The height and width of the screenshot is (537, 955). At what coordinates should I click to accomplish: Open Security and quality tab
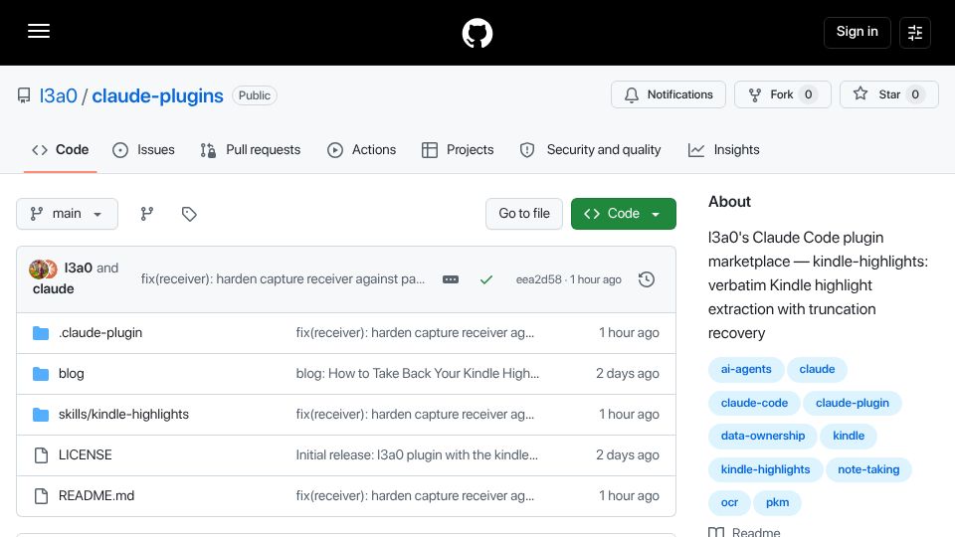tap(590, 150)
